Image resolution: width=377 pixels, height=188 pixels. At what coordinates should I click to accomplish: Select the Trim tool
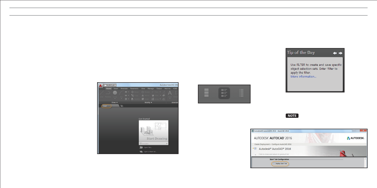click(x=156, y=92)
